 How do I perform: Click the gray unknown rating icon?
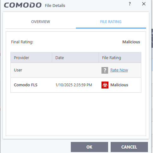click(105, 70)
